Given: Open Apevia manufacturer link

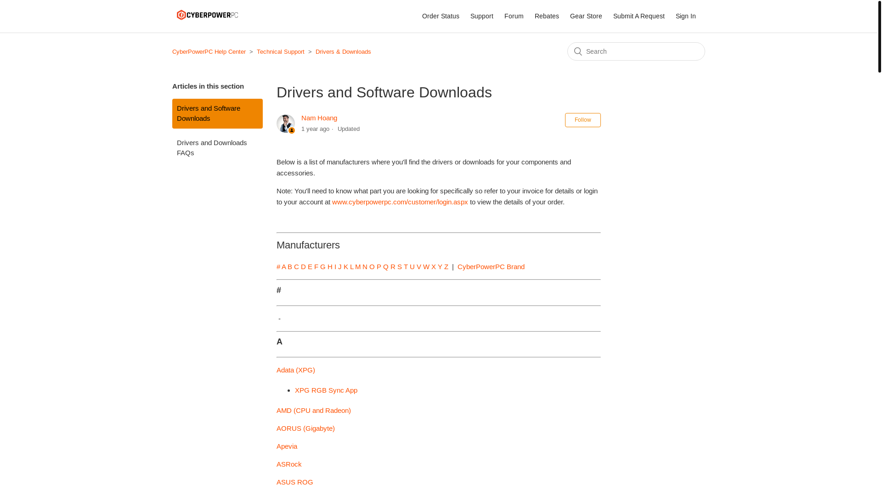Looking at the screenshot, I should [287, 446].
